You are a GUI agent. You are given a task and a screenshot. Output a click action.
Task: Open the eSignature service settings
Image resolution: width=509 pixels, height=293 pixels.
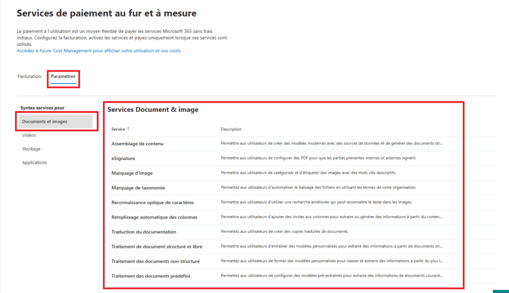(123, 158)
